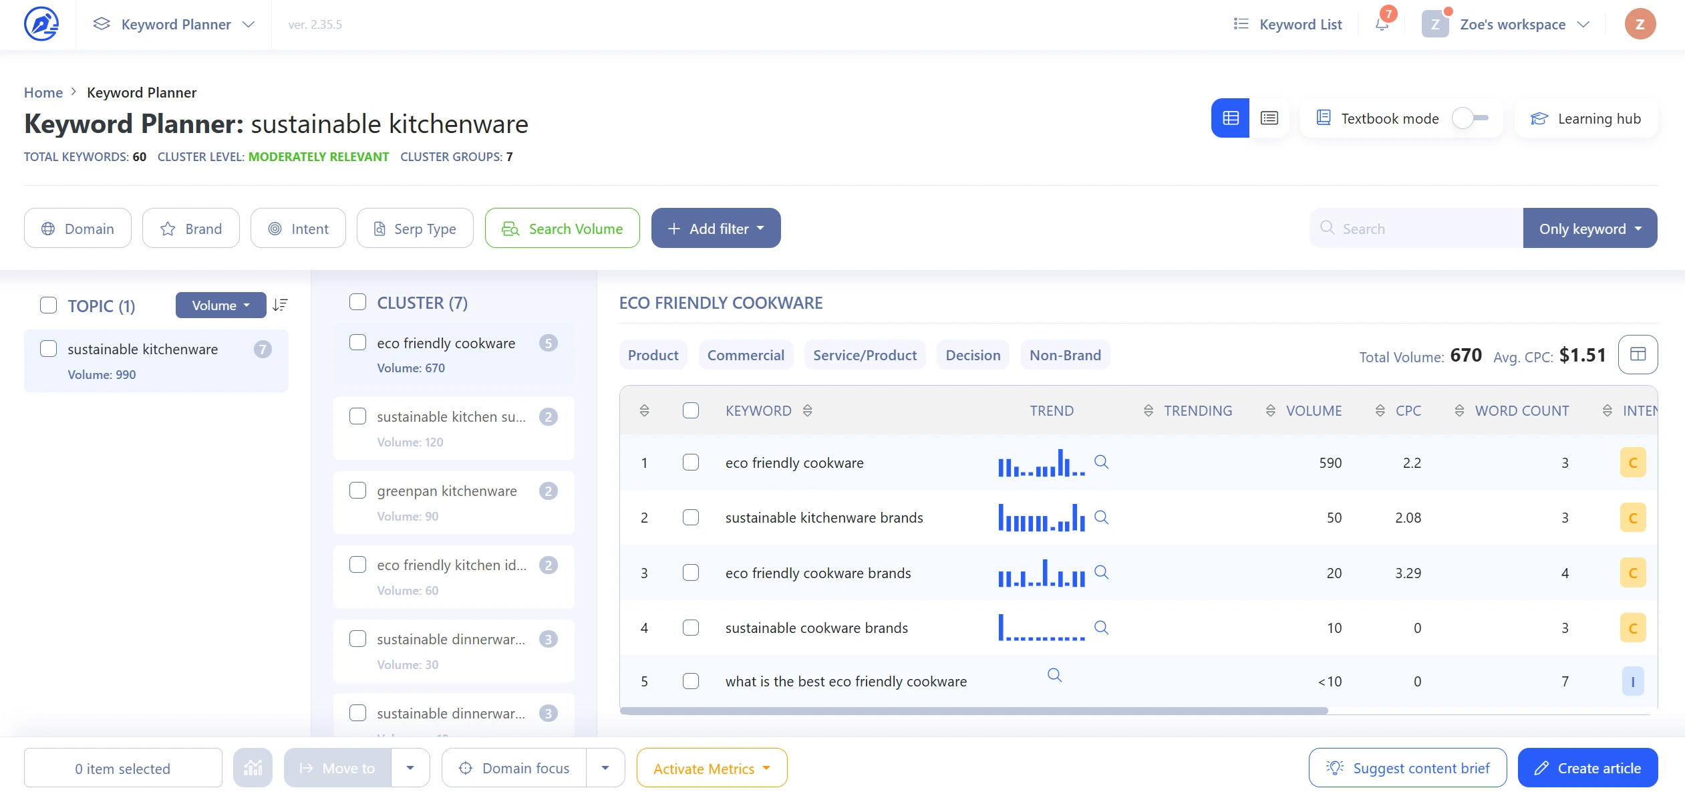The image size is (1685, 796).
Task: Click the Decision tag
Action: (973, 355)
